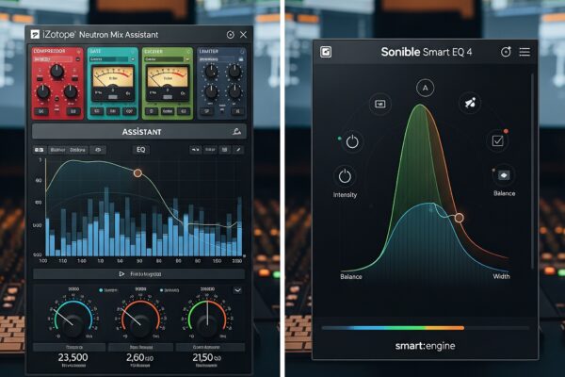
Task: Select the orange EQ node on the Neutron curve
Action: pos(137,173)
